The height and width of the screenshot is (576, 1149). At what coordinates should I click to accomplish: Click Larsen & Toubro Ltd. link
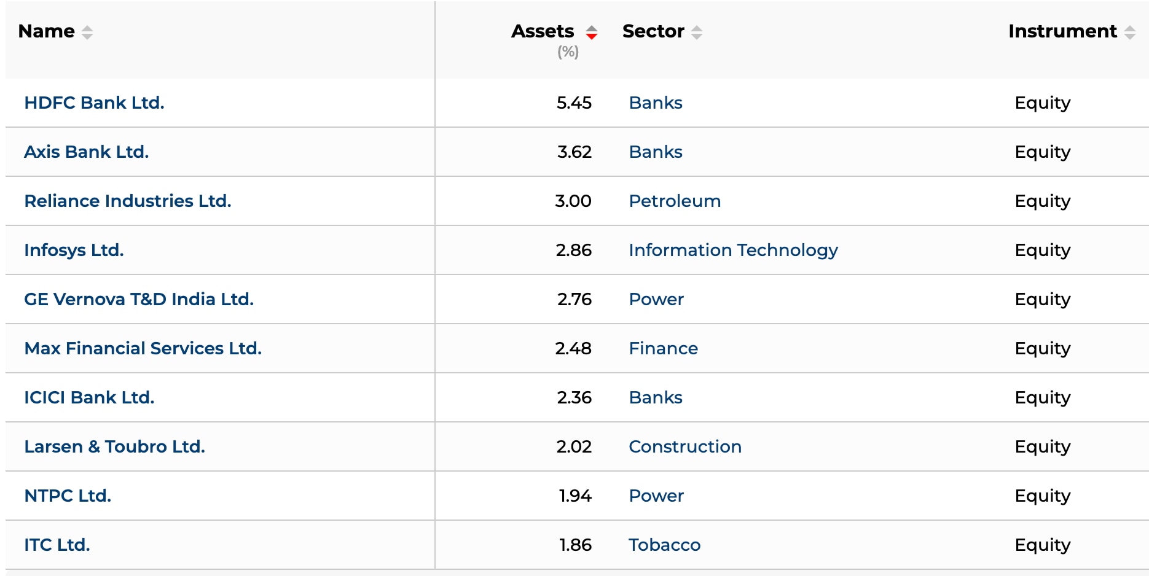114,446
